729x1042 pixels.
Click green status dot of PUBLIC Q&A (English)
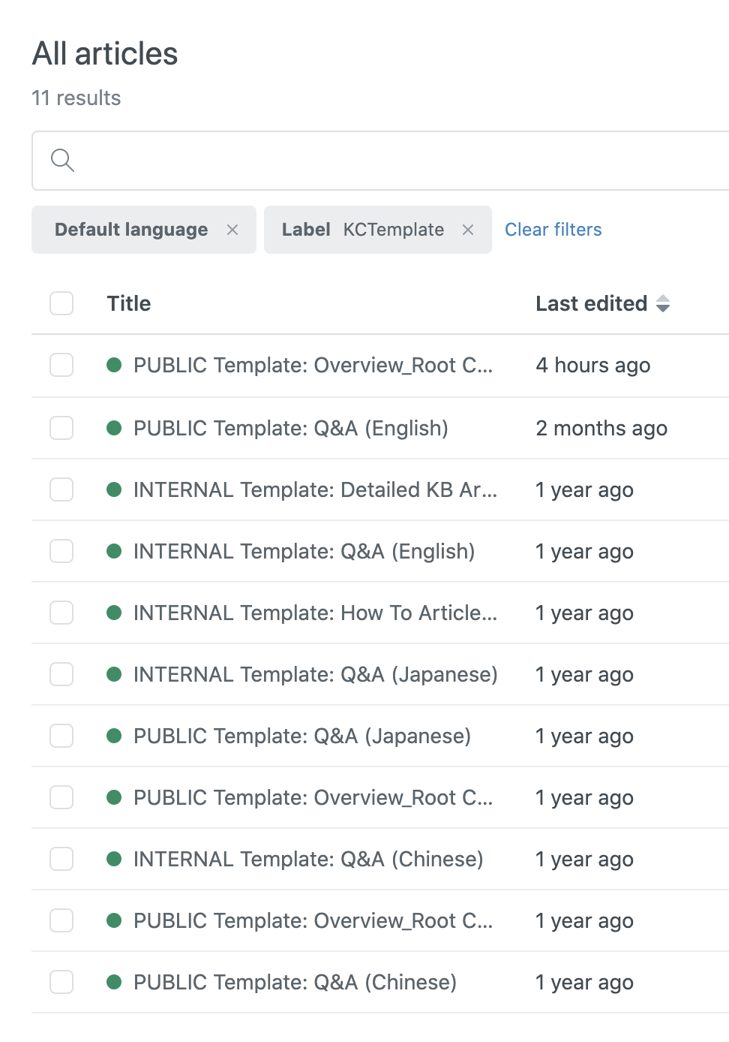(x=114, y=428)
